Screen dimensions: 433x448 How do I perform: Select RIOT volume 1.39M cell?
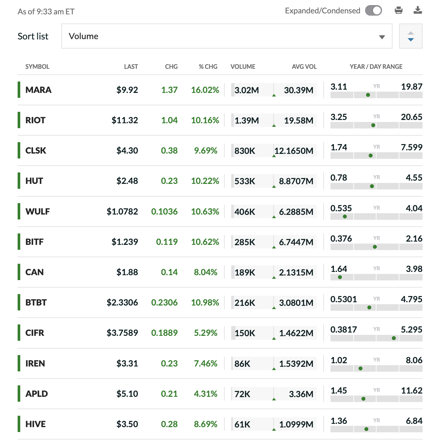[x=247, y=121]
